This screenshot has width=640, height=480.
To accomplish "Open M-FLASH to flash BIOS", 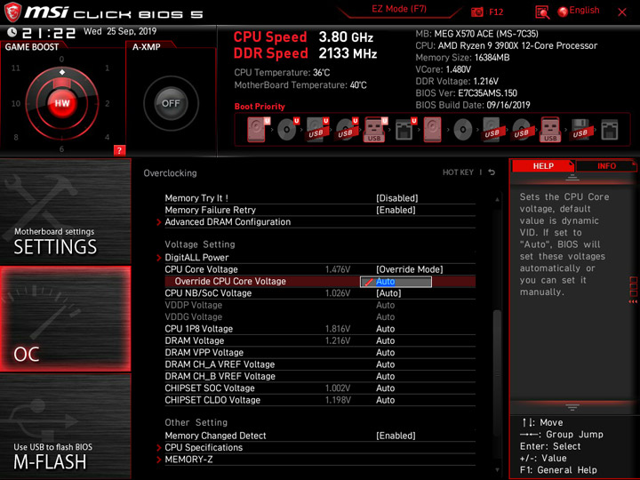I will [65, 427].
